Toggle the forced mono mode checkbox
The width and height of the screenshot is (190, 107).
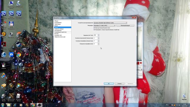coord(94,28)
